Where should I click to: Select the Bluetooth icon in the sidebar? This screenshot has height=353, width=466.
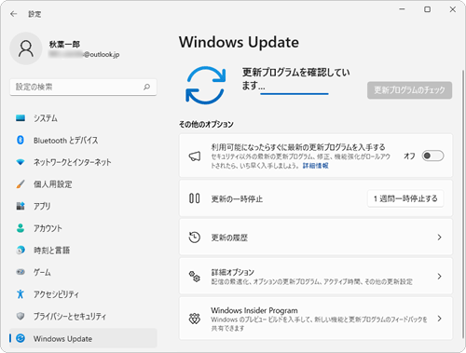[21, 140]
